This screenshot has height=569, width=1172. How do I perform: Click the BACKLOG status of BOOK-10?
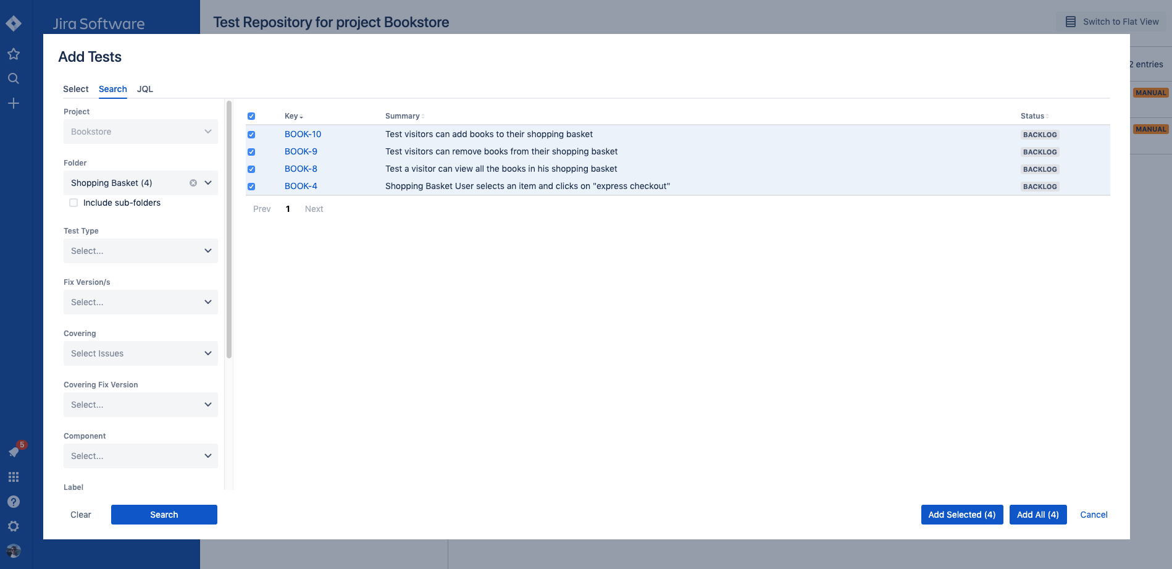pos(1040,135)
